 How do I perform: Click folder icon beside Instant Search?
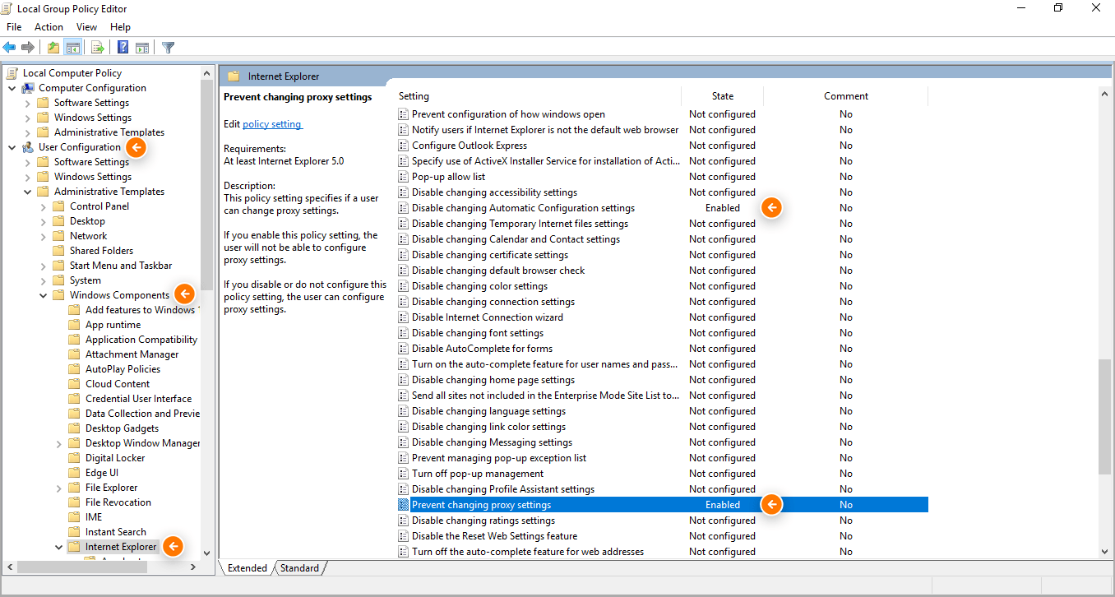coord(74,532)
